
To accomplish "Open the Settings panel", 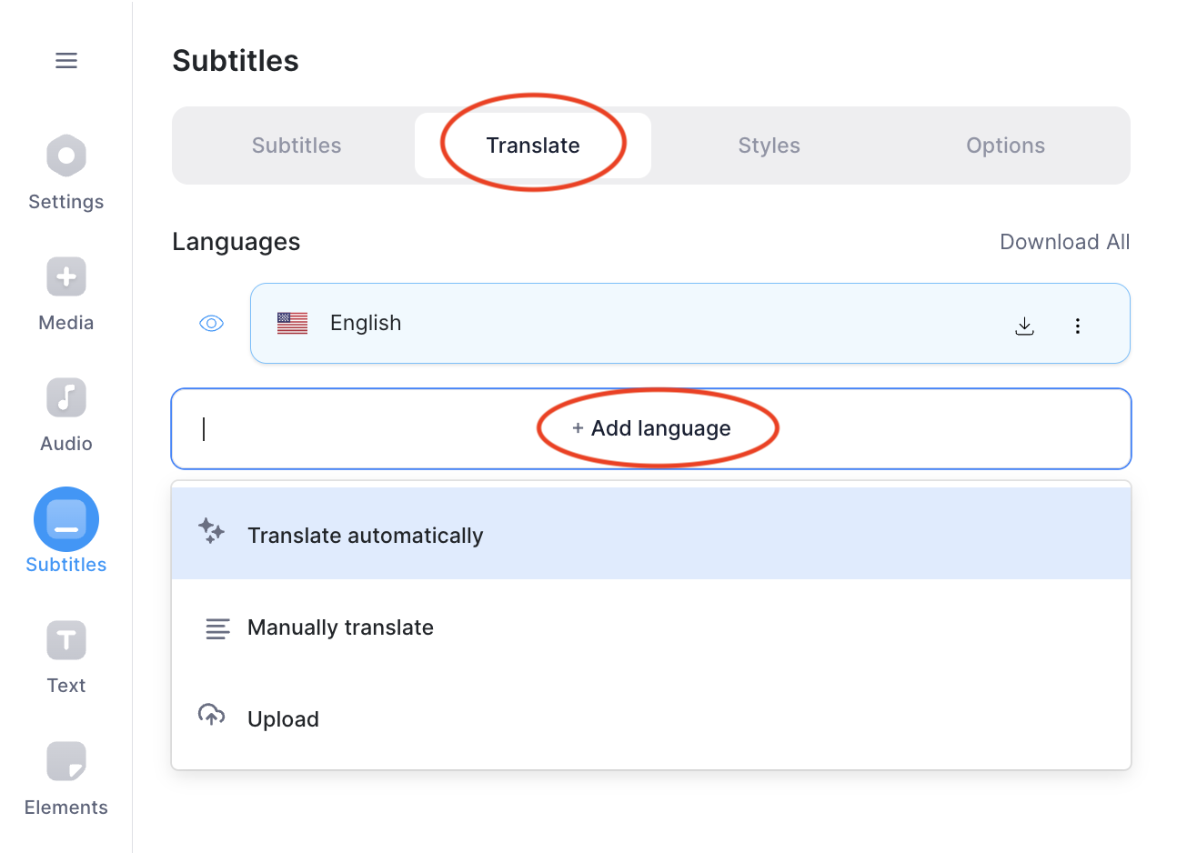I will (65, 155).
